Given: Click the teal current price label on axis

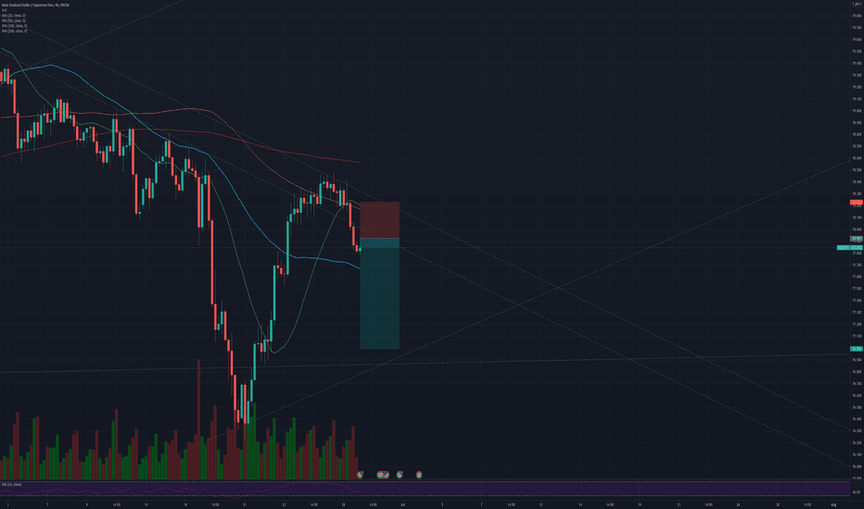Looking at the screenshot, I should [x=850, y=248].
